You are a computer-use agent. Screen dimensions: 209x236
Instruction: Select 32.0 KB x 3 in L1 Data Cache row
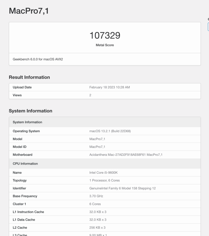(98, 220)
